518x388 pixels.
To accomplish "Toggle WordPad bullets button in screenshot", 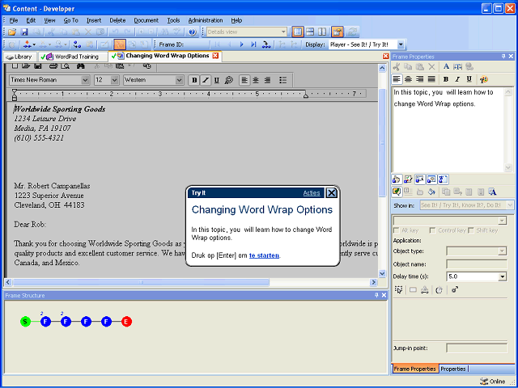I will pyautogui.click(x=282, y=80).
